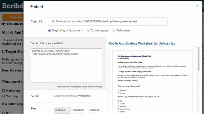Viewport: 204px width, 114px height.
Task: Open Mobile App Strategy Worksheet link
Action: coord(131,43)
